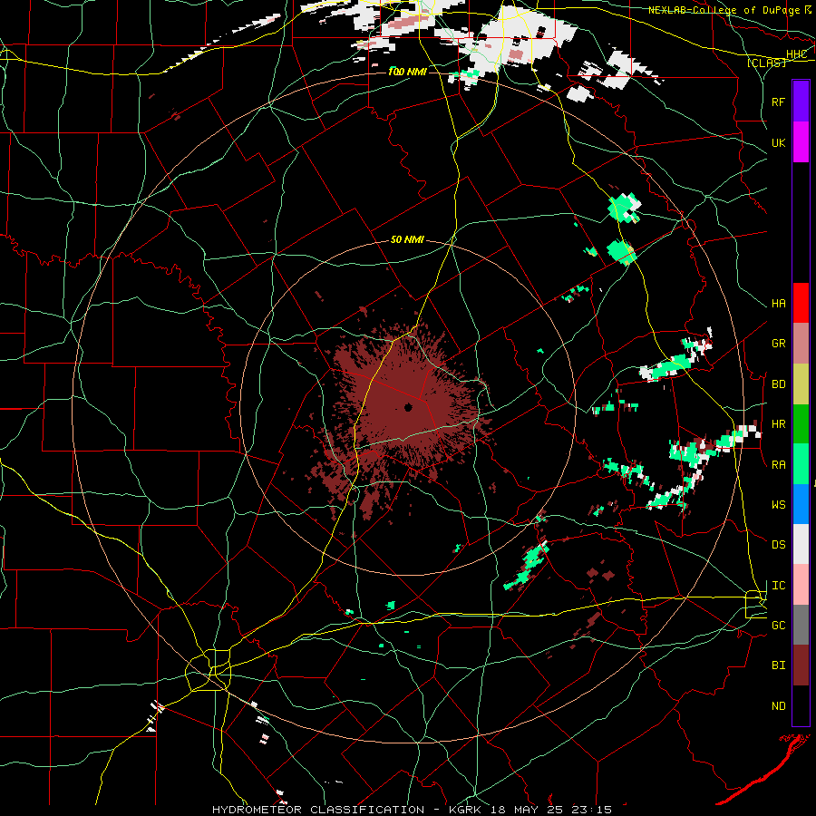Click the NEXLAB-College of DuPage header text
Viewport: 816px width, 816px height.
[724, 10]
